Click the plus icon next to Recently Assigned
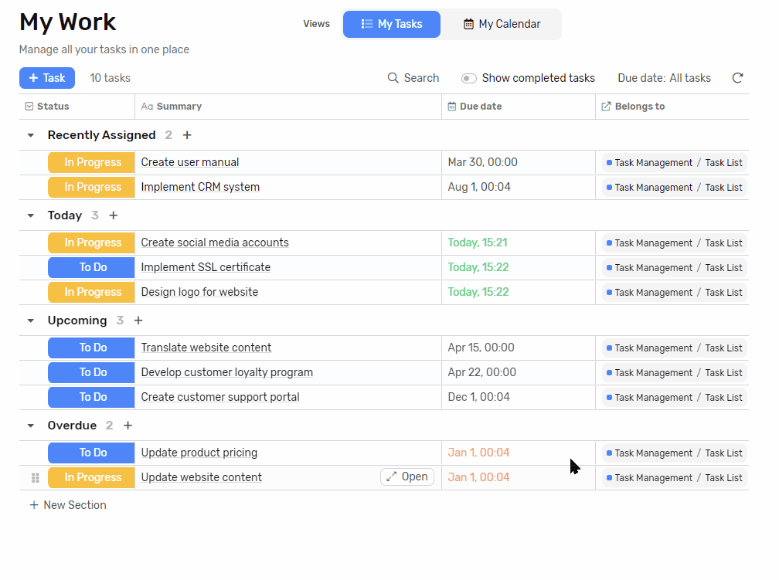This screenshot has height=580, width=779. [187, 135]
